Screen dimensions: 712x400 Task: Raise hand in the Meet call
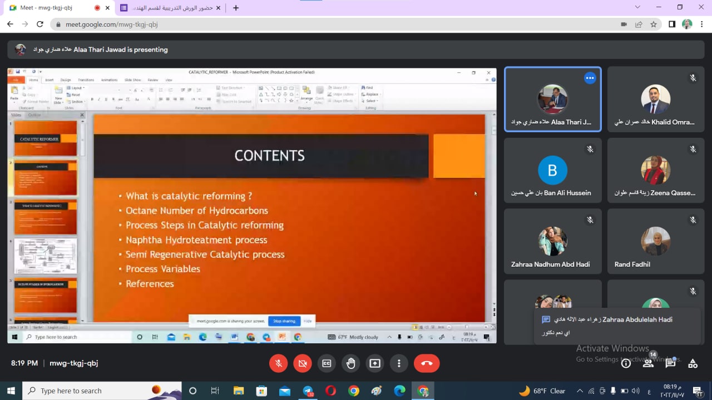350,363
